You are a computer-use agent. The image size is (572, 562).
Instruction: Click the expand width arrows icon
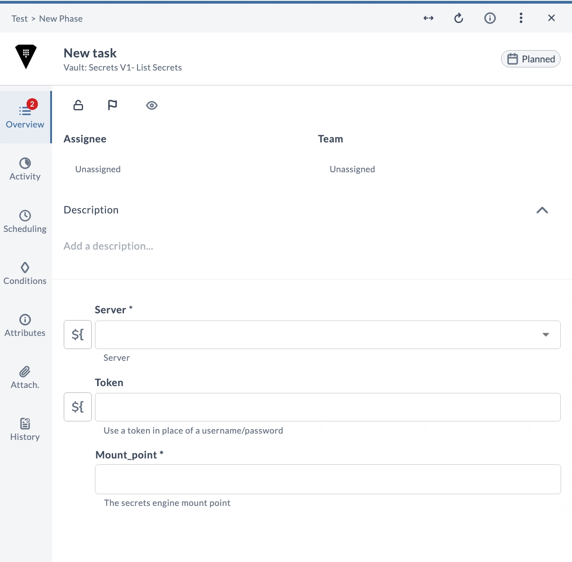pyautogui.click(x=428, y=18)
